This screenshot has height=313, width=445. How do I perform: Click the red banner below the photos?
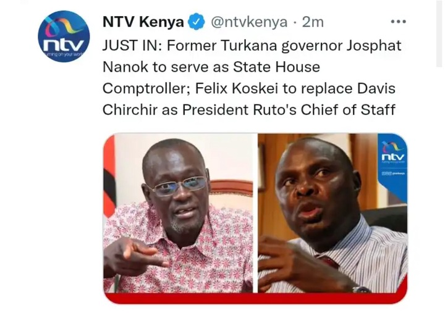pyautogui.click(x=255, y=298)
